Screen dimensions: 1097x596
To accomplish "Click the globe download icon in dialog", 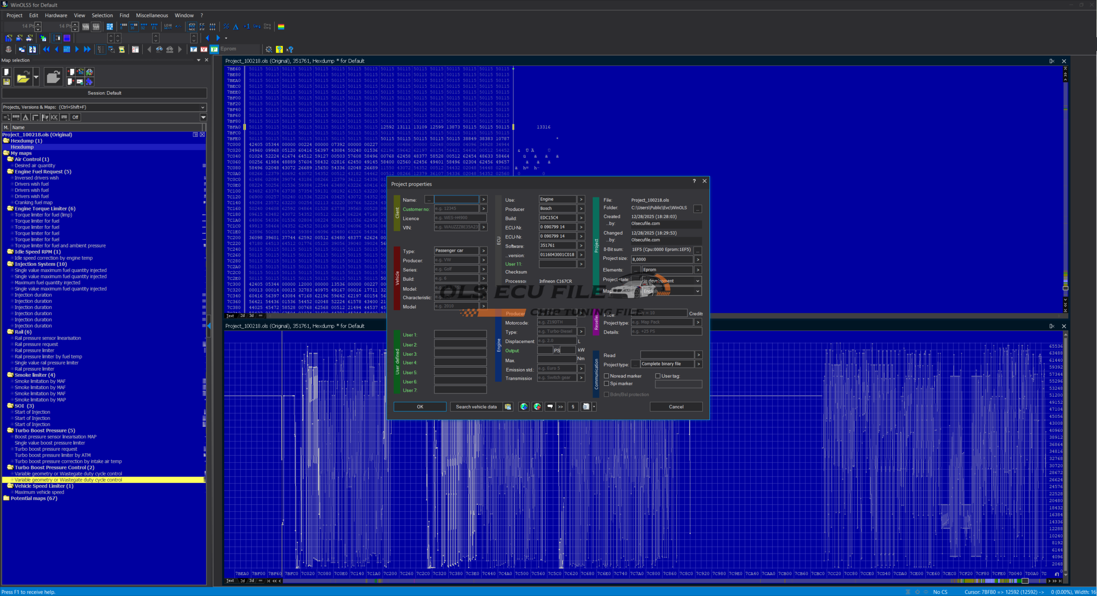I will [524, 407].
